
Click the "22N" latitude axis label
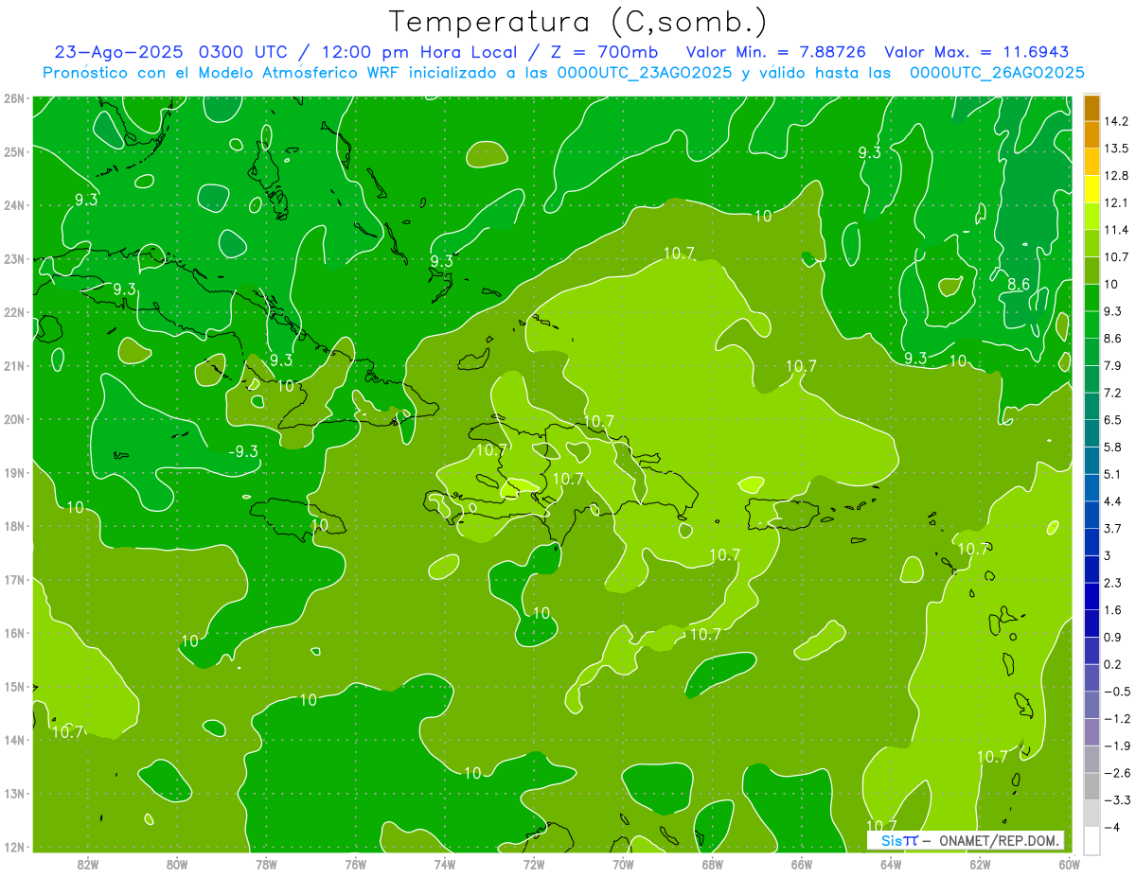13,312
